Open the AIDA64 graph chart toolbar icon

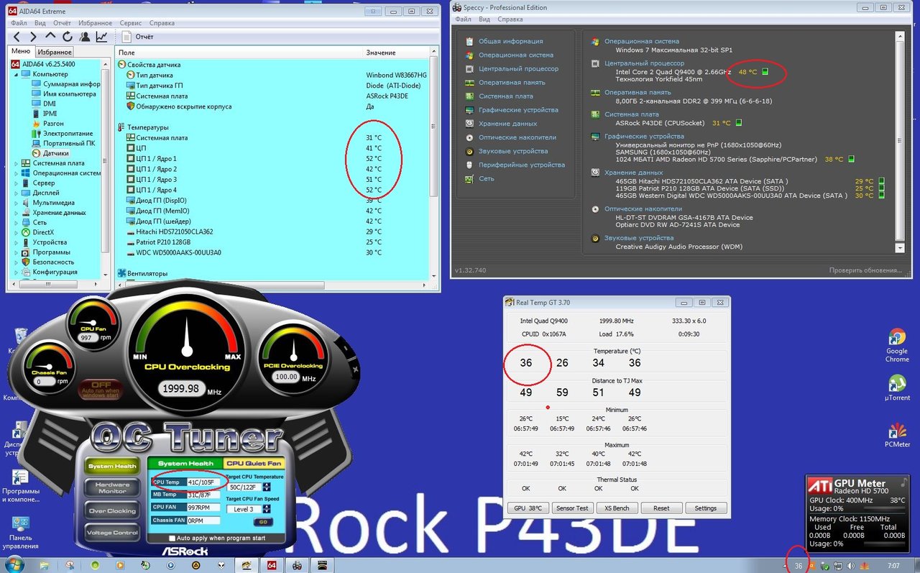(x=102, y=37)
